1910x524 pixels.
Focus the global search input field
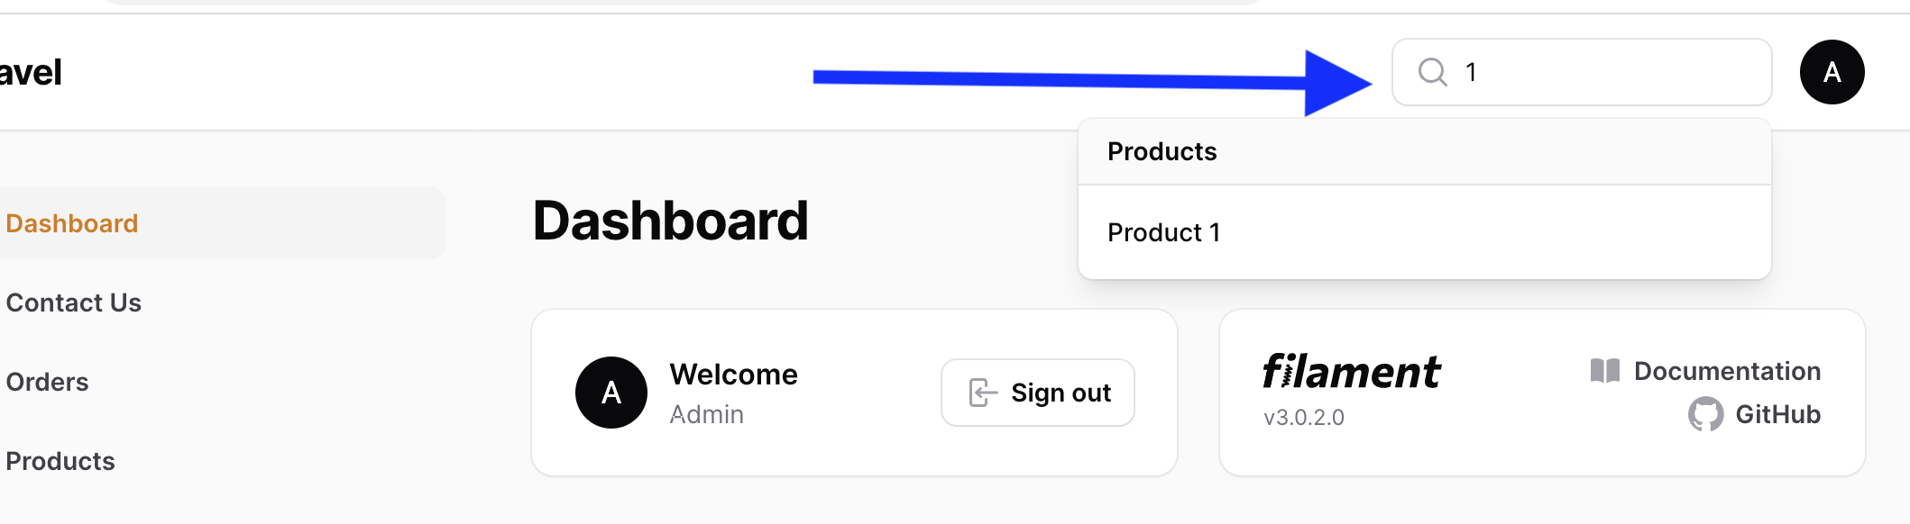pos(1582,72)
